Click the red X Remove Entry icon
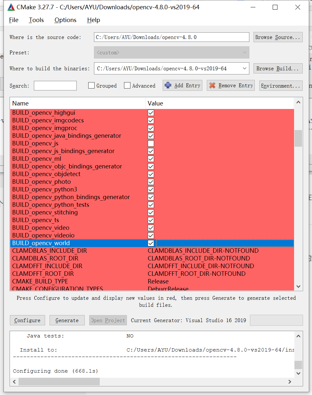 click(212, 85)
